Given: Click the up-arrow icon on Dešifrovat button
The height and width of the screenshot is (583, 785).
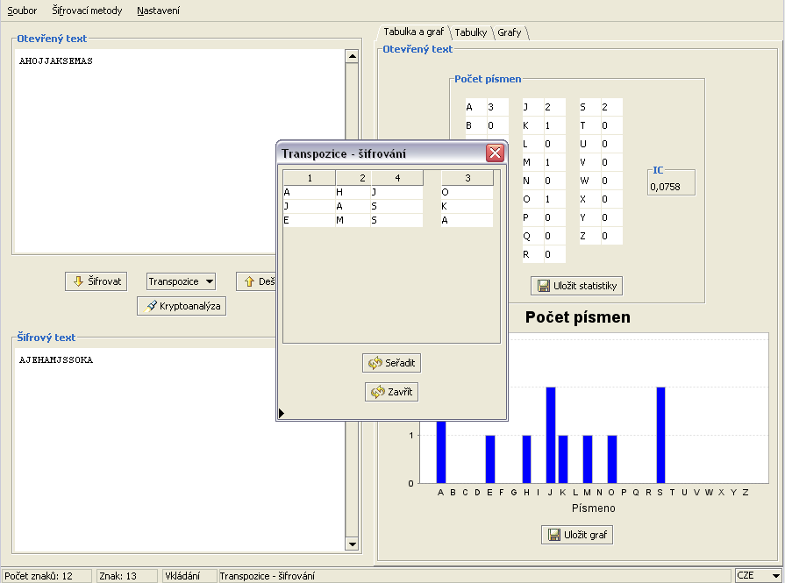Looking at the screenshot, I should click(x=249, y=281).
